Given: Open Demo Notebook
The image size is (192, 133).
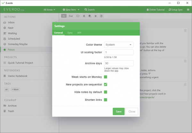Looking at the screenshot, I should 18,76.
